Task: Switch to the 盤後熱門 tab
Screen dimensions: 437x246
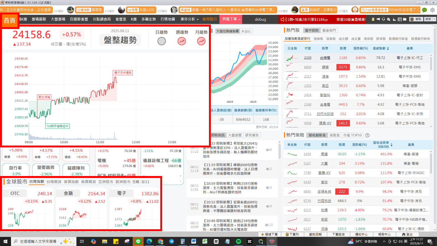Action: (x=329, y=31)
